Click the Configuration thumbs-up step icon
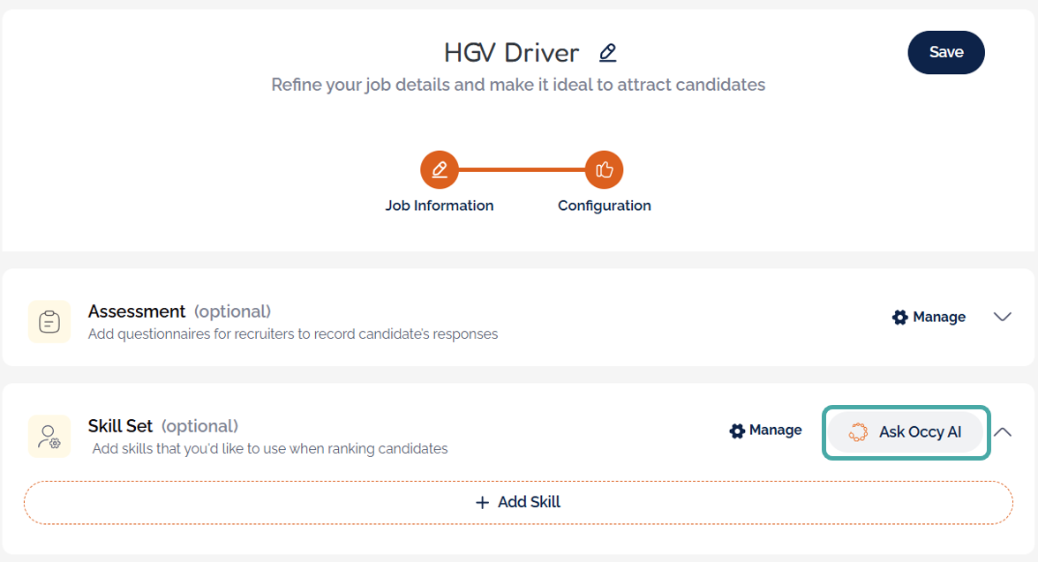The image size is (1038, 562). [605, 169]
